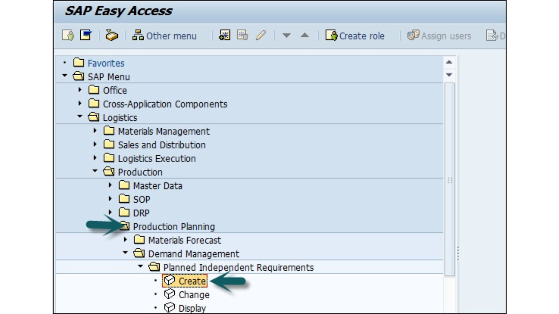Click the Create role button

click(355, 36)
